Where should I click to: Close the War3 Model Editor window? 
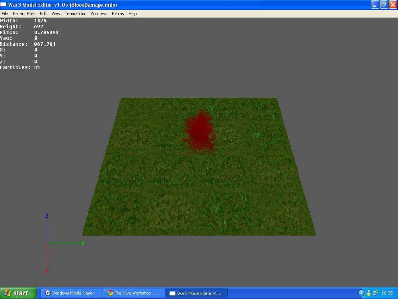[x=393, y=4]
